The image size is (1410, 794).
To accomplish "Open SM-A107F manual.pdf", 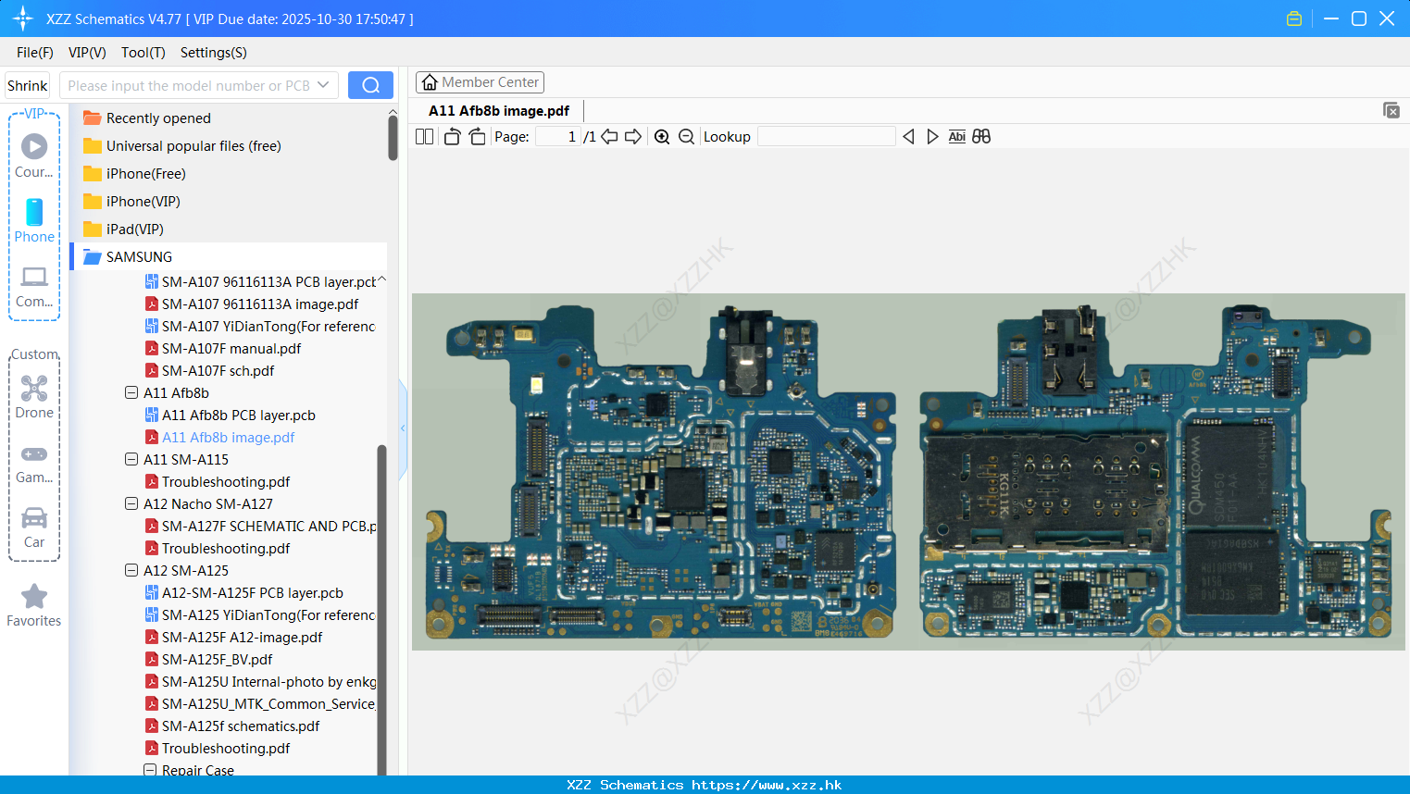I will [231, 348].
